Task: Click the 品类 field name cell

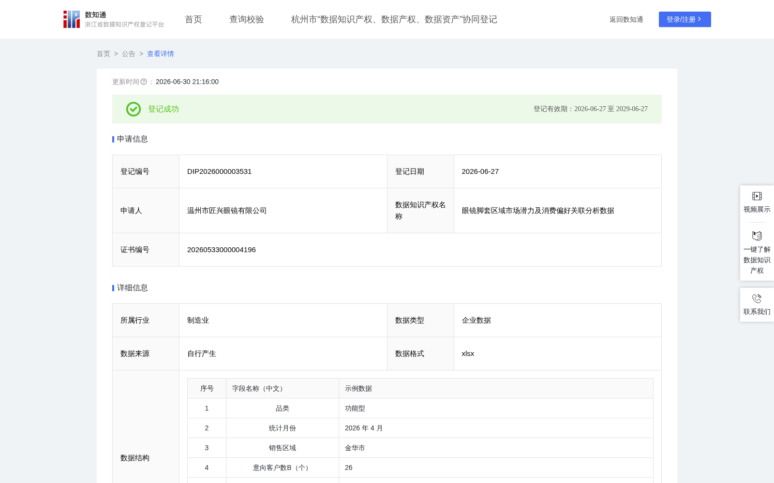Action: click(283, 408)
